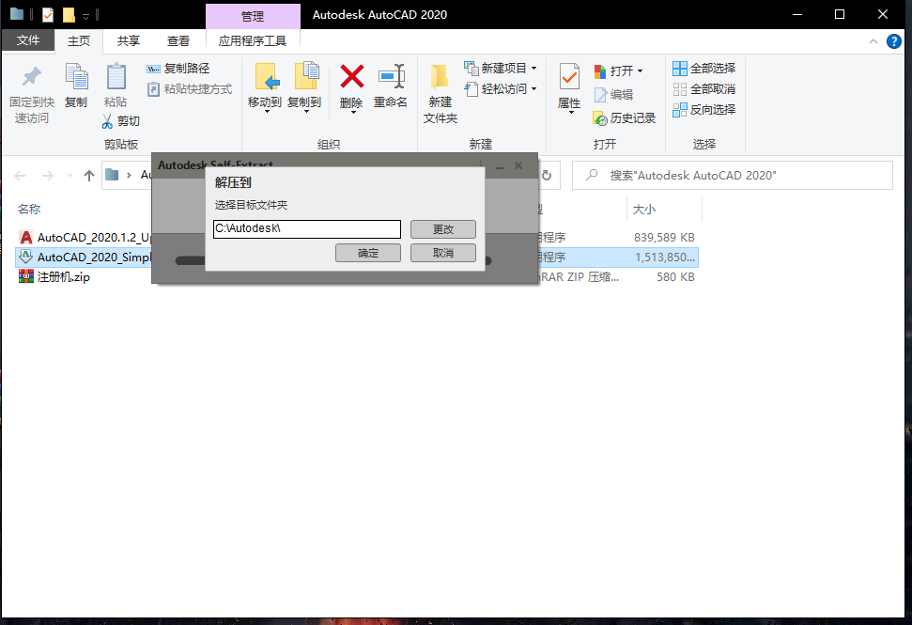Viewport: 912px width, 625px height.
Task: Open the View ribbon tab
Action: coord(178,40)
